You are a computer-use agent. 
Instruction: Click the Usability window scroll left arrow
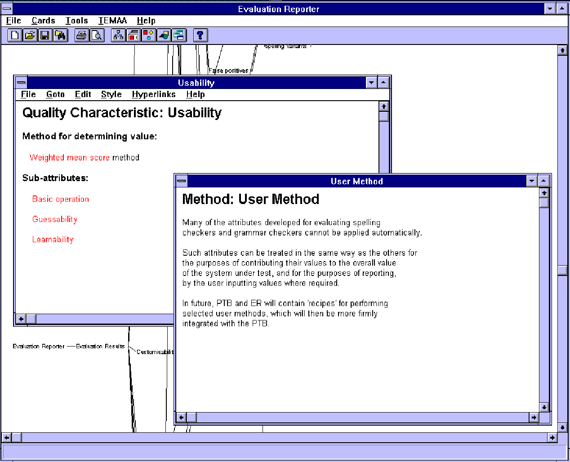coord(21,319)
